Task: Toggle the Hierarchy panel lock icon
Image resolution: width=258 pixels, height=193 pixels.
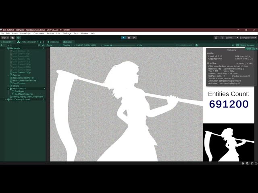Action: point(41,42)
